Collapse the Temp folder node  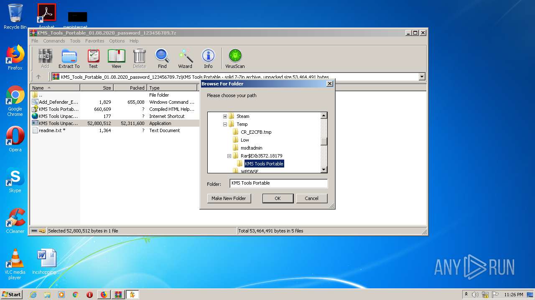point(225,124)
